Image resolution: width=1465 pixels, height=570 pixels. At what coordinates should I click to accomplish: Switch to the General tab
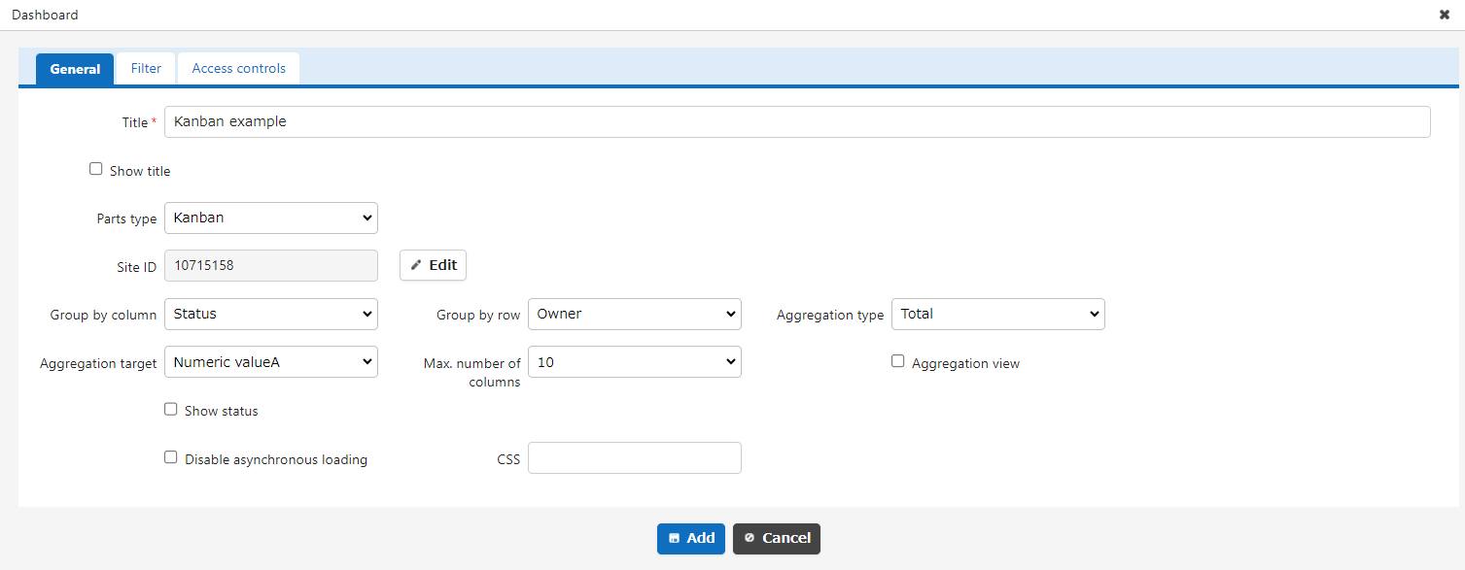(75, 69)
